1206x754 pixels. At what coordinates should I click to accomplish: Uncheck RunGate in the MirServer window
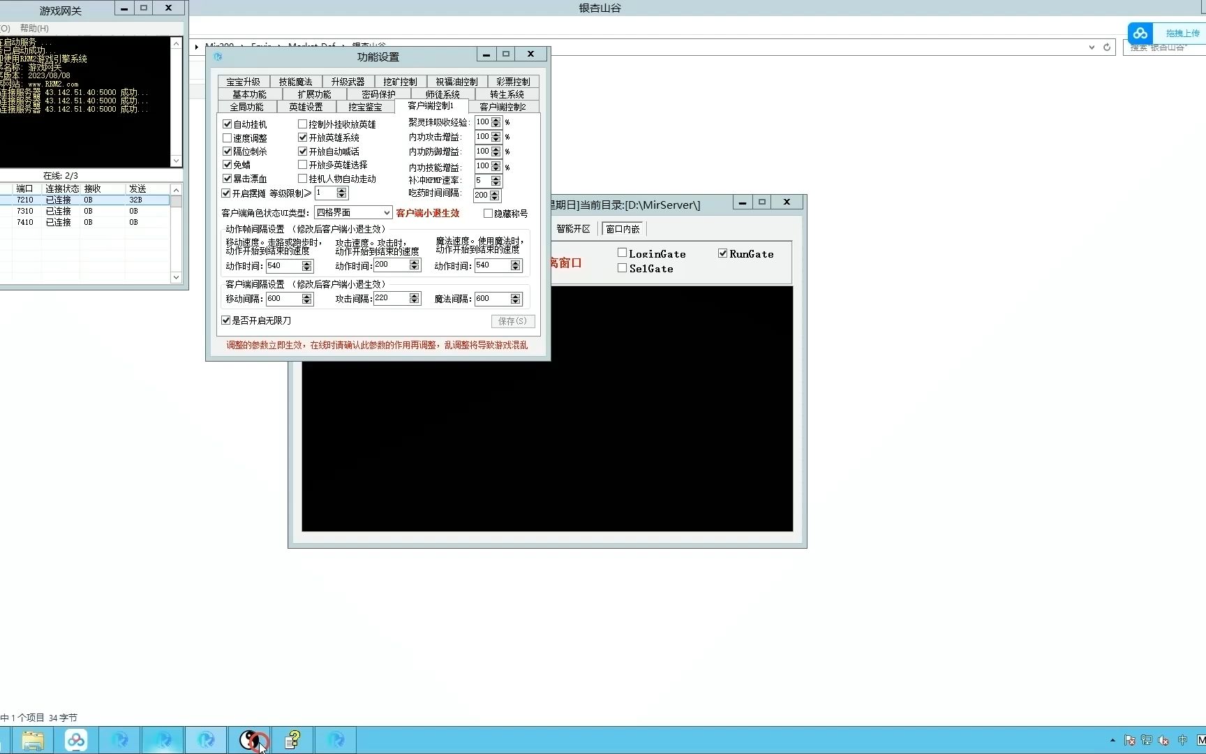(722, 253)
